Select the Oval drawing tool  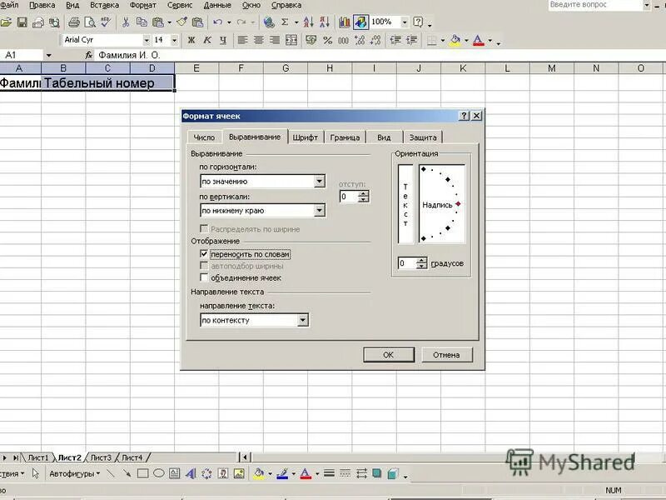158,473
